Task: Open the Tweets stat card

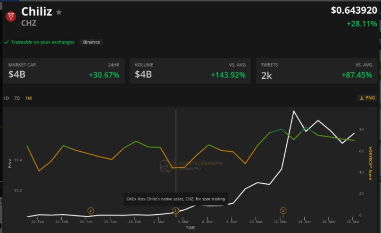Action: pyautogui.click(x=316, y=71)
